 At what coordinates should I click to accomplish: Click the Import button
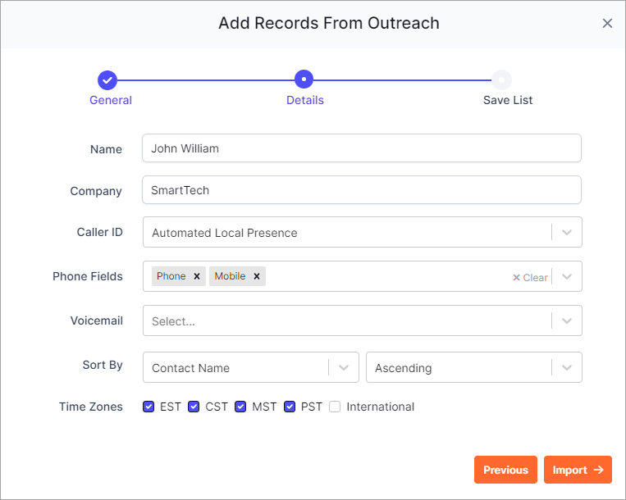click(x=578, y=470)
